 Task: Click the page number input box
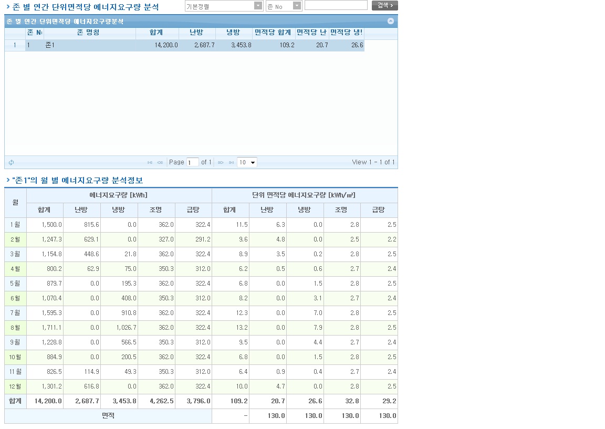tap(193, 163)
